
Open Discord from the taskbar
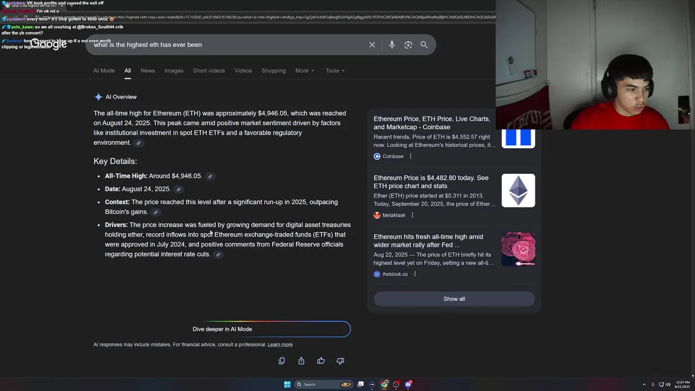click(x=408, y=384)
